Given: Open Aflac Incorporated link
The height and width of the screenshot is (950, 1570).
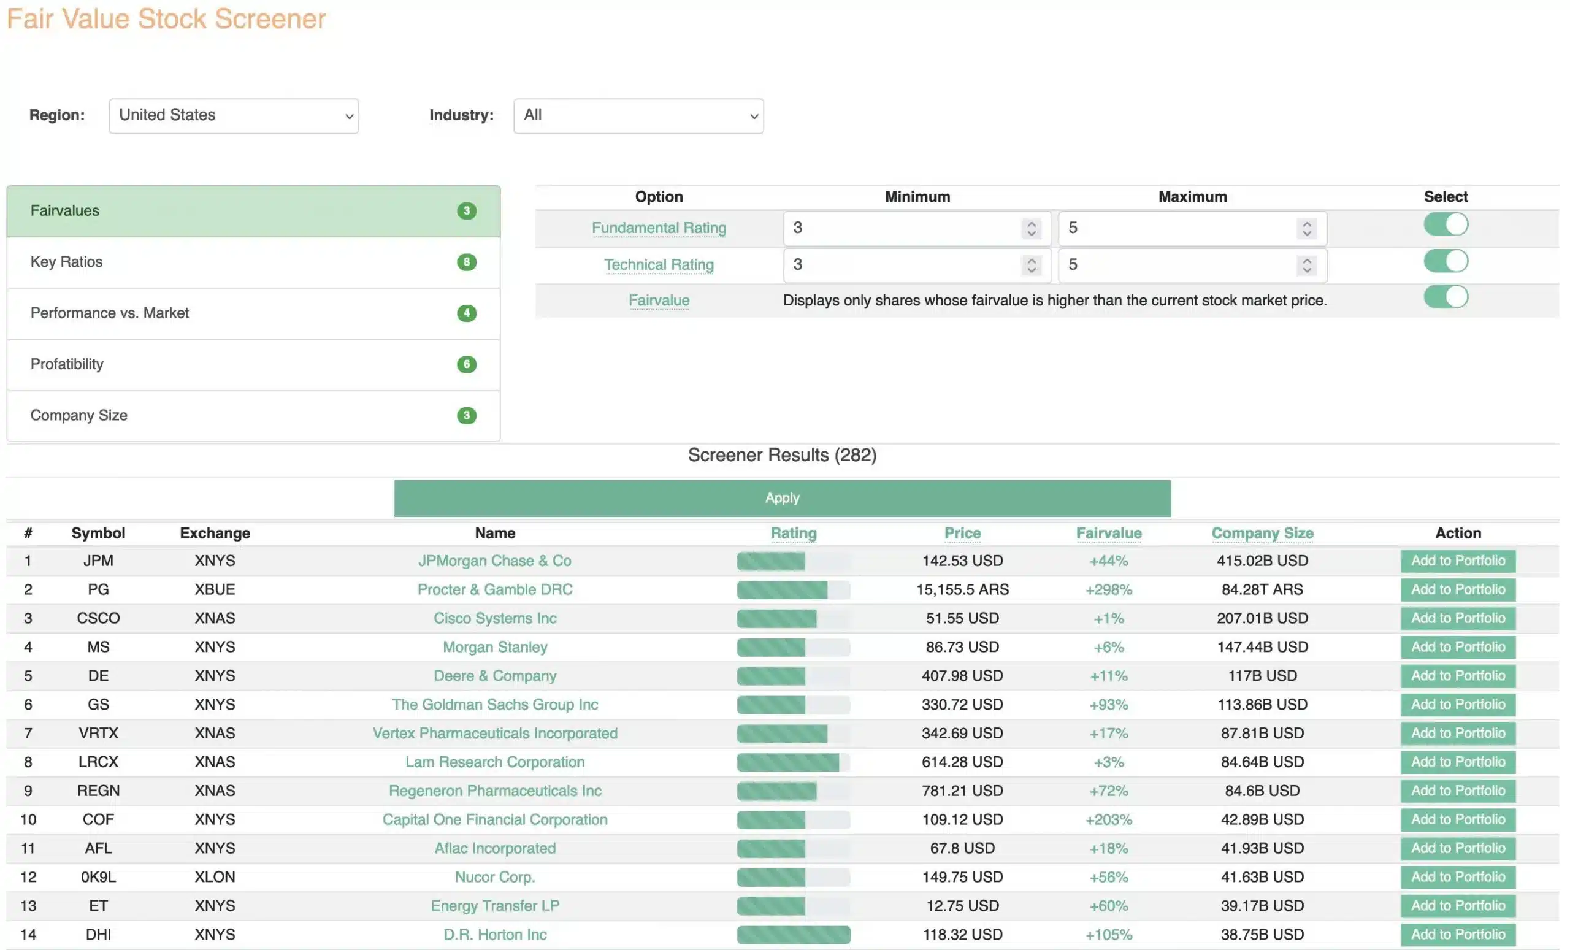Looking at the screenshot, I should click(495, 848).
